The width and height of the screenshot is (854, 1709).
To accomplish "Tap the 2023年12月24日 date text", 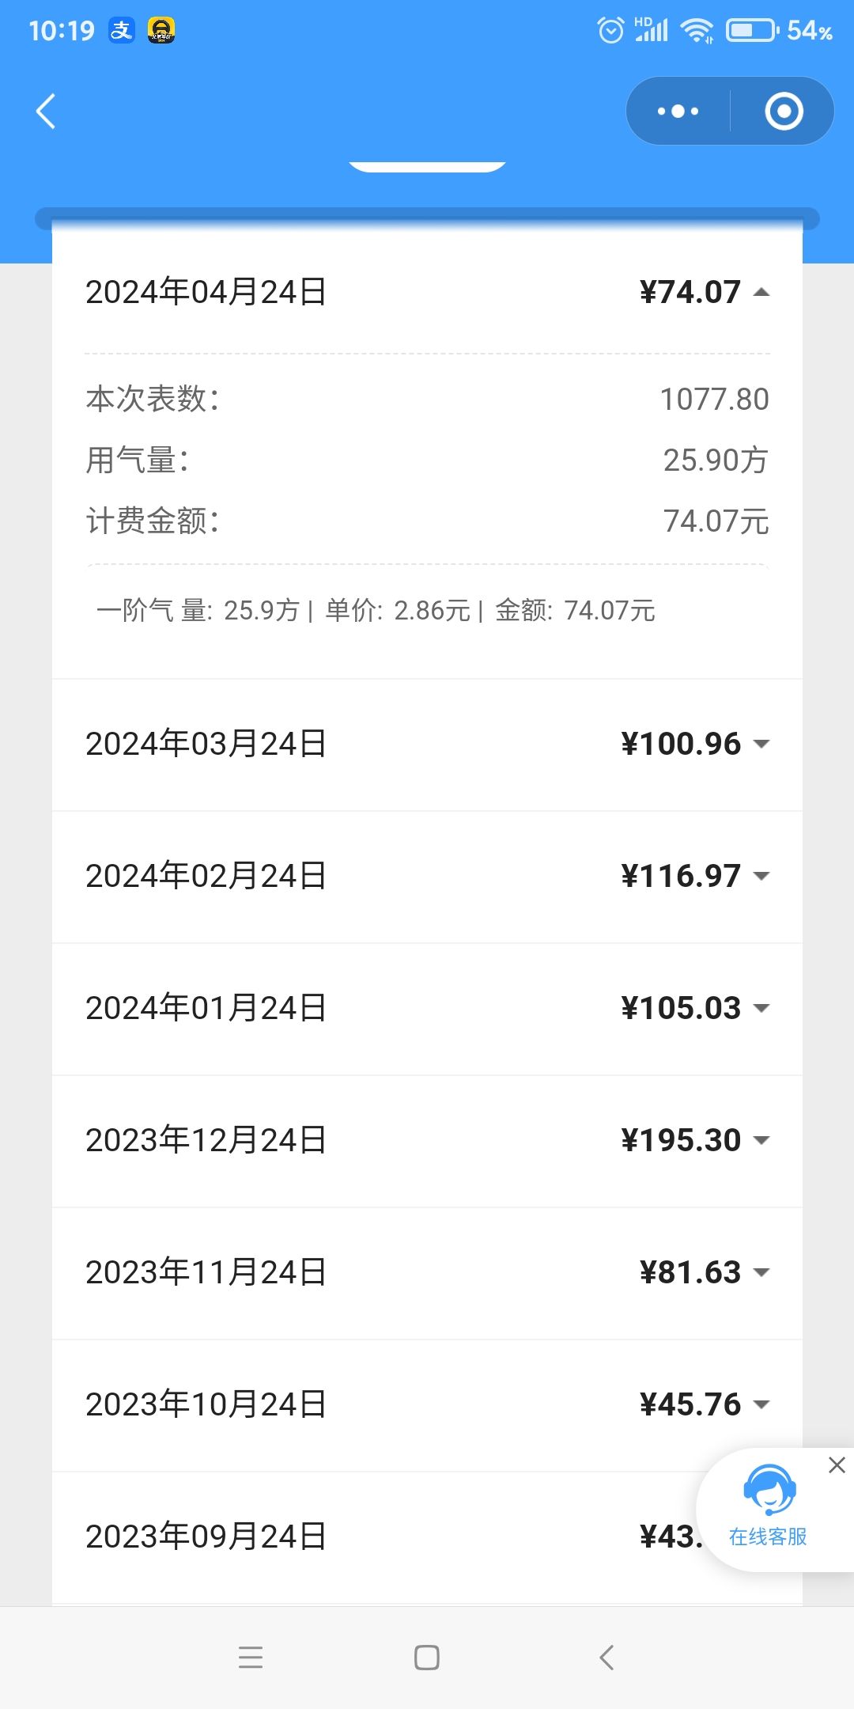I will tap(206, 1140).
